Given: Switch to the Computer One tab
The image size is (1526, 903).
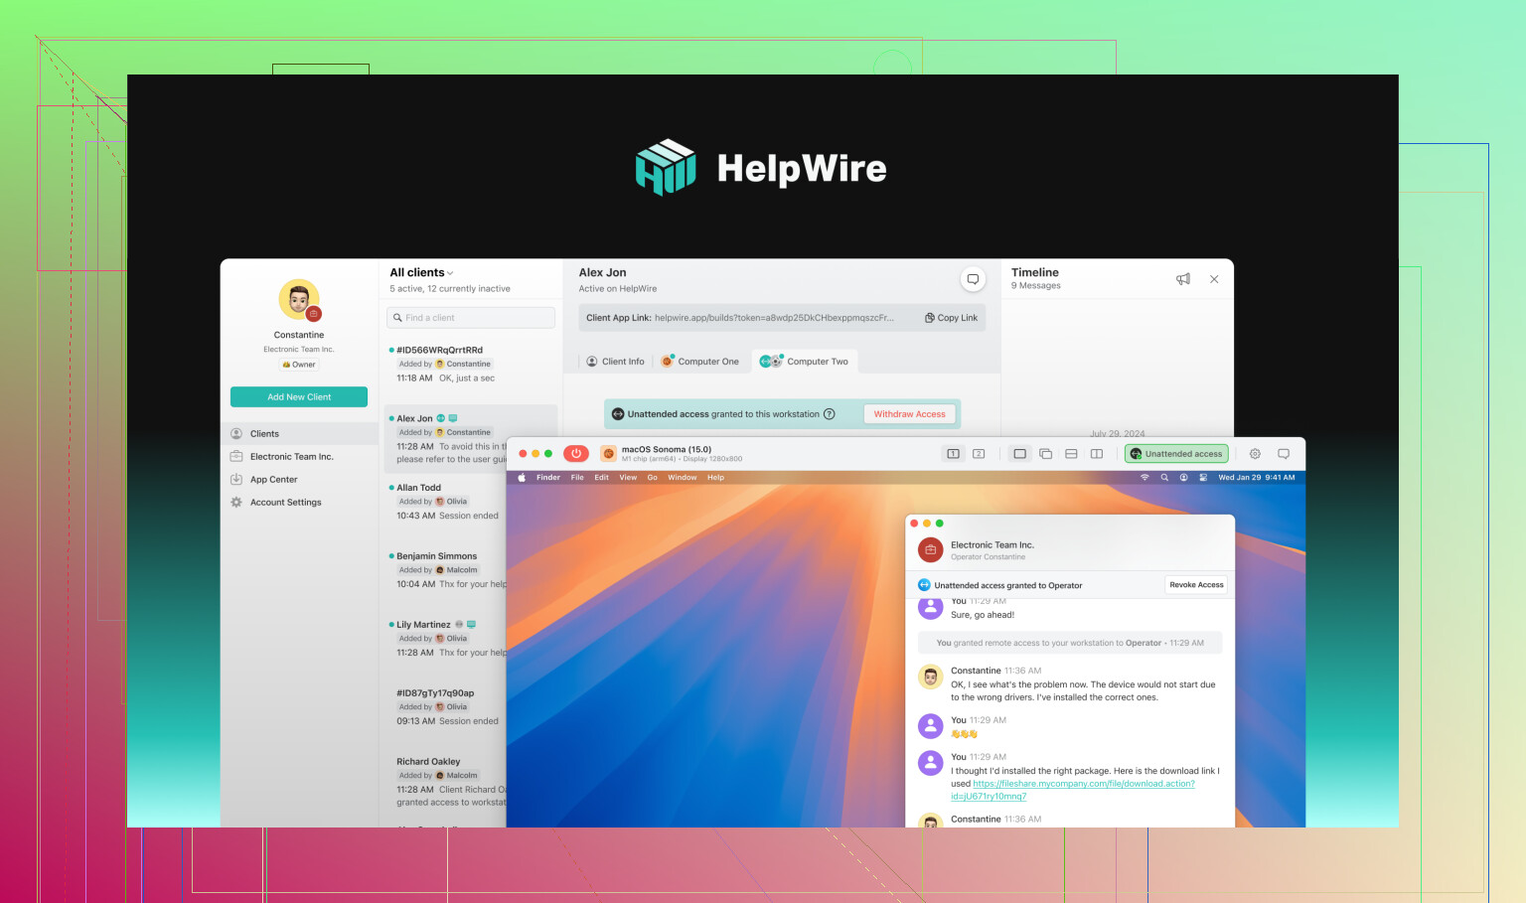Looking at the screenshot, I should pyautogui.click(x=700, y=362).
